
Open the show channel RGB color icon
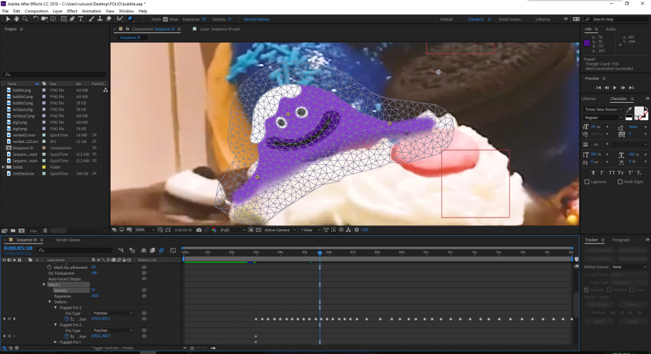pyautogui.click(x=214, y=230)
